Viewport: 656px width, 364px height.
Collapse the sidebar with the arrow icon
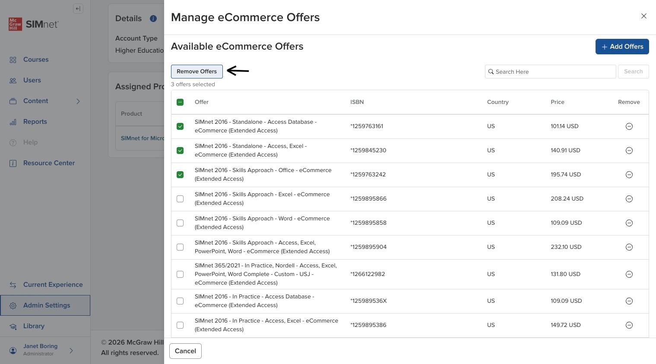(78, 9)
